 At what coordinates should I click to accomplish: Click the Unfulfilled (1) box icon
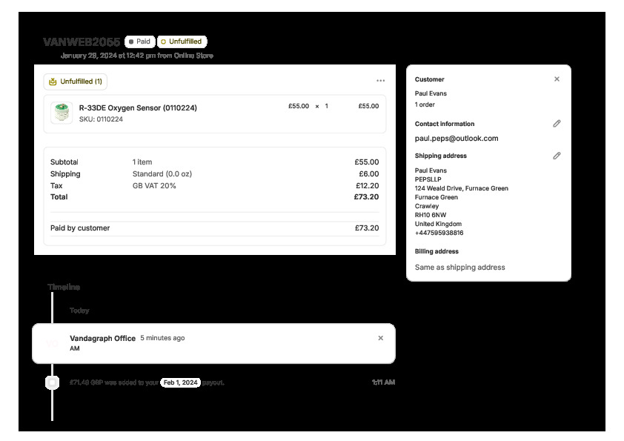[53, 82]
